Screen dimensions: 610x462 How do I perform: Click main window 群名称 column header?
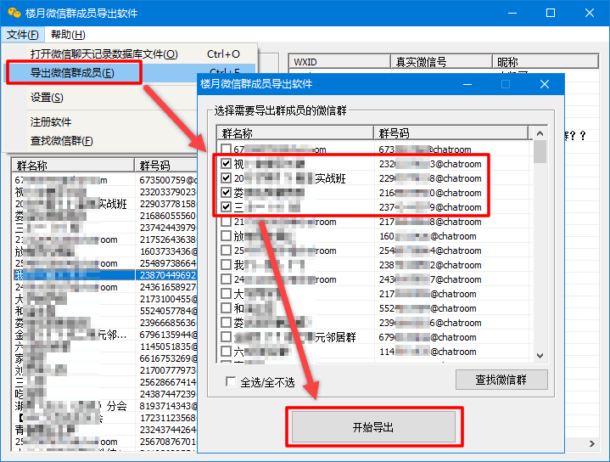click(x=73, y=166)
